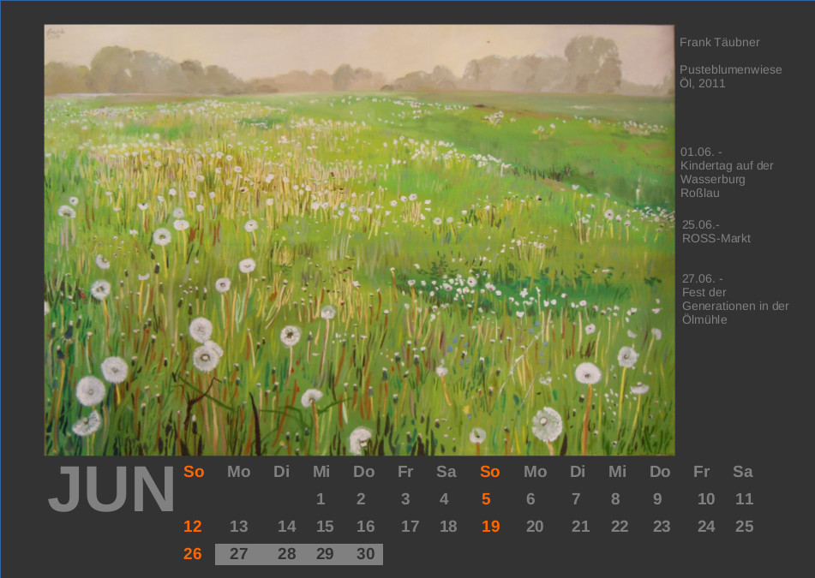The width and height of the screenshot is (815, 578).
Task: Click the 'Mi' header above 8
Action: tap(618, 472)
